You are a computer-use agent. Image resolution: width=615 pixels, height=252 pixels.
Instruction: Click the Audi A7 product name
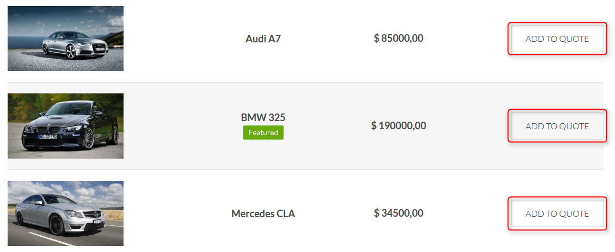click(263, 39)
